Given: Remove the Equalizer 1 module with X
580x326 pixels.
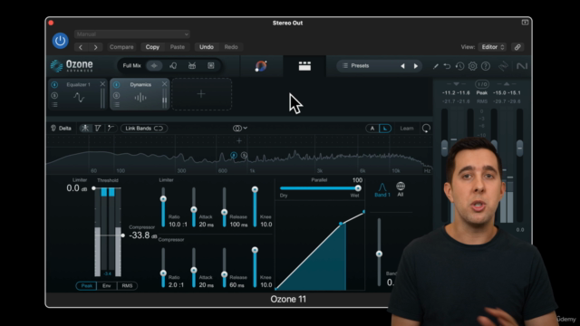Looking at the screenshot, I should pos(102,84).
